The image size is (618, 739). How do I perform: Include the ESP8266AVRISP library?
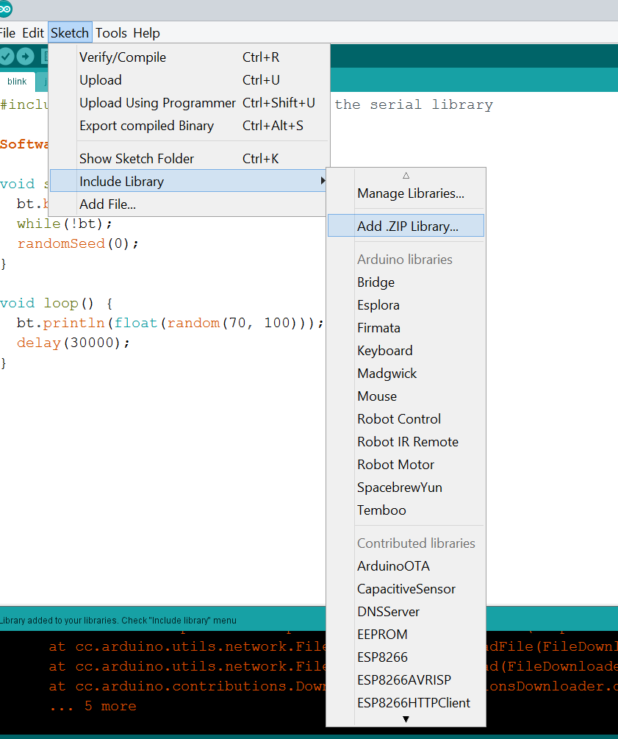(406, 680)
